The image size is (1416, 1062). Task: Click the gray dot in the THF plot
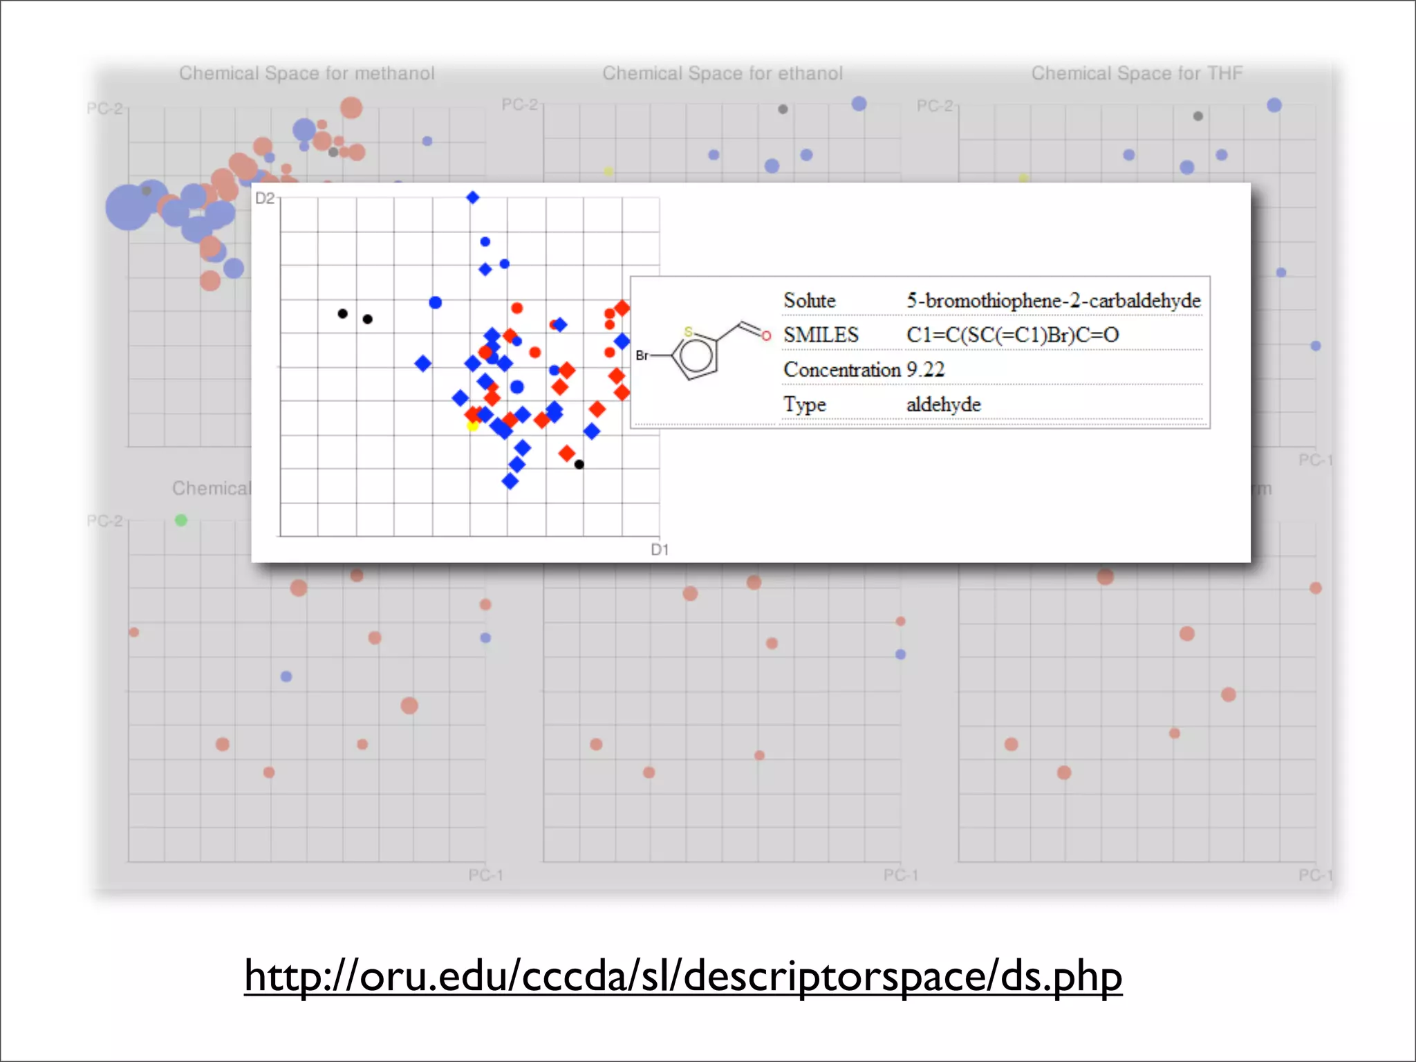pos(1198,116)
